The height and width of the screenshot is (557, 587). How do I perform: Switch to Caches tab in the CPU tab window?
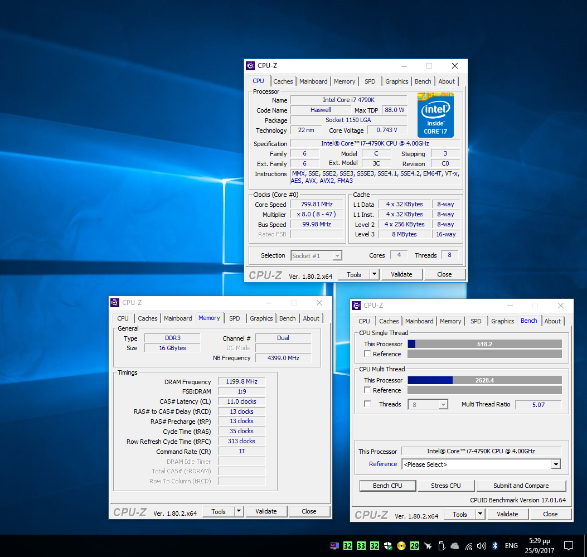coord(283,81)
